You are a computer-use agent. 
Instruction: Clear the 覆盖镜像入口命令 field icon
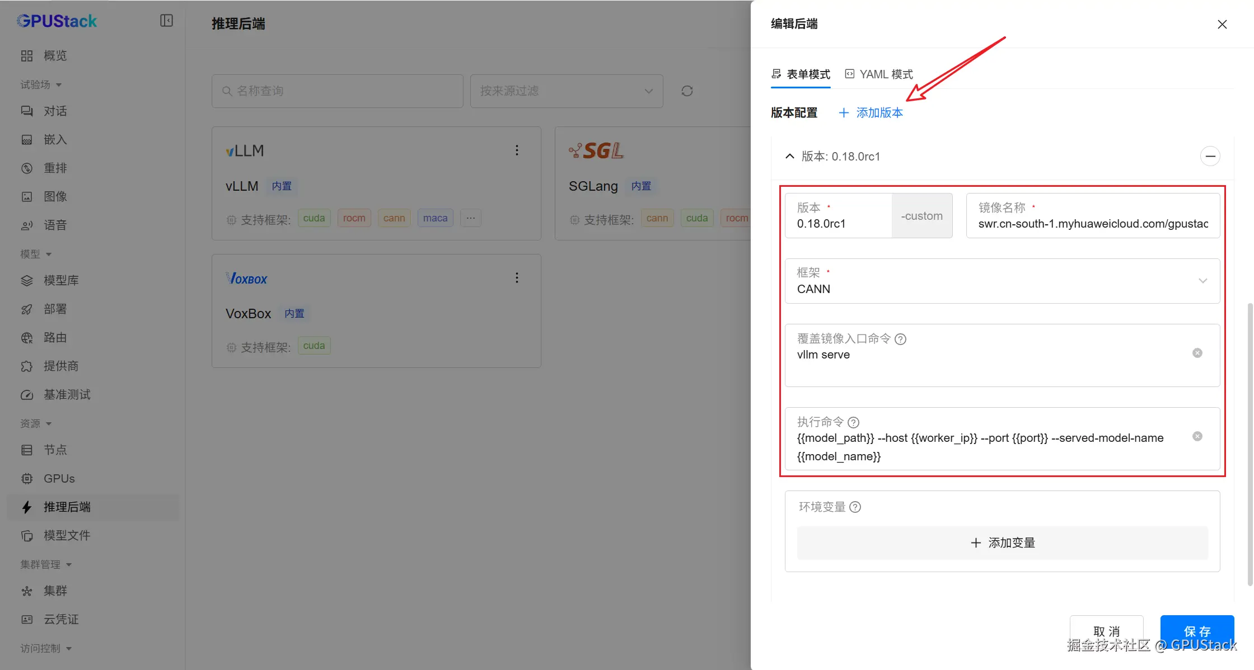click(x=1197, y=353)
